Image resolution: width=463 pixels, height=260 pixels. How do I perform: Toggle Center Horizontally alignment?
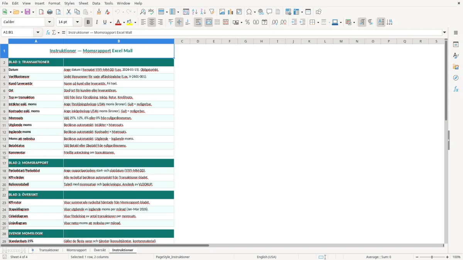click(152, 22)
